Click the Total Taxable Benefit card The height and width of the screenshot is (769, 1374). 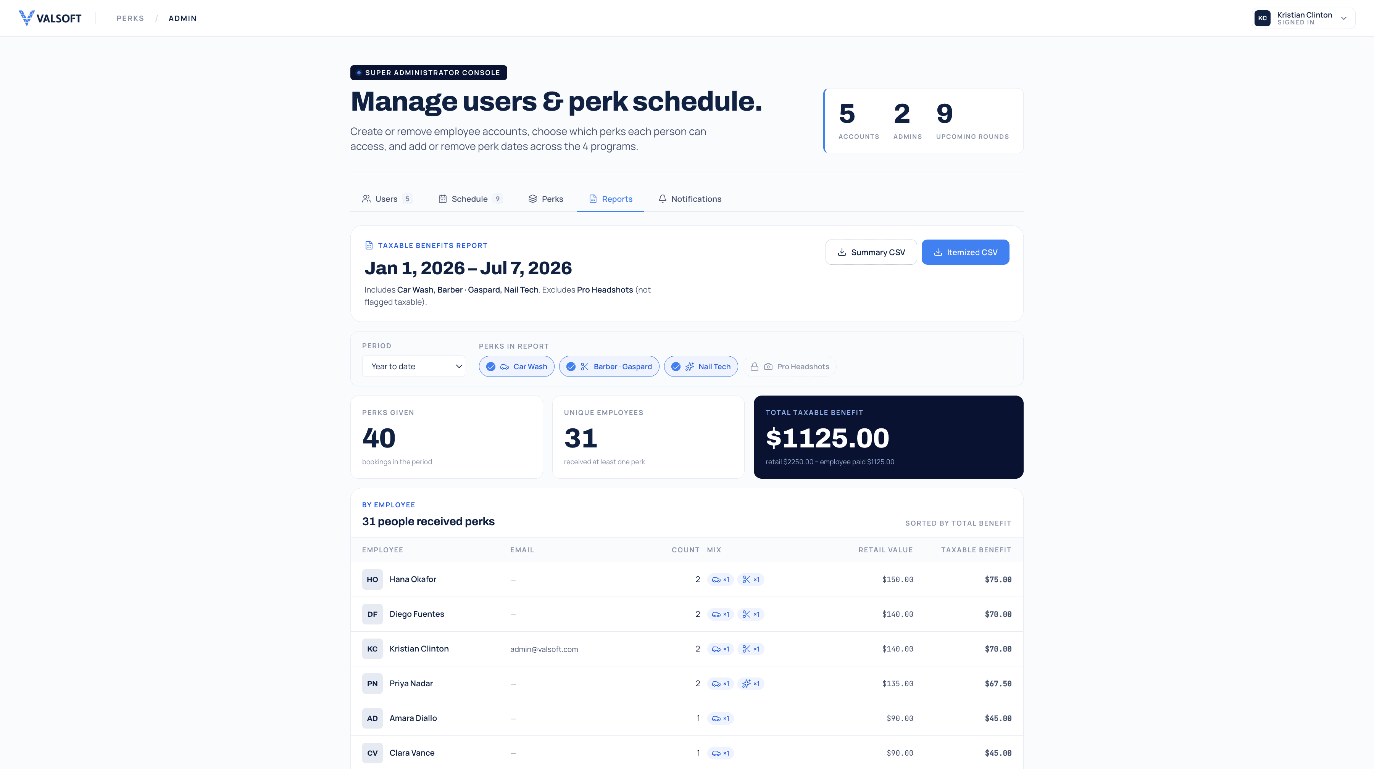point(888,437)
